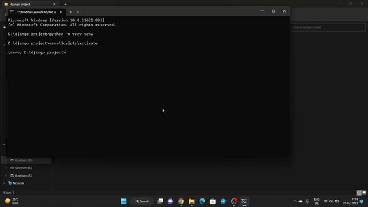
Task: Open Google Chrome from taskbar
Action: click(181, 201)
